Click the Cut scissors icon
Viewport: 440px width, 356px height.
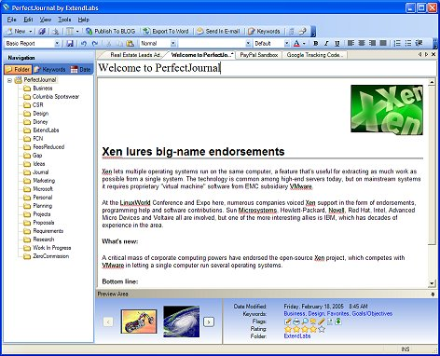coord(109,44)
